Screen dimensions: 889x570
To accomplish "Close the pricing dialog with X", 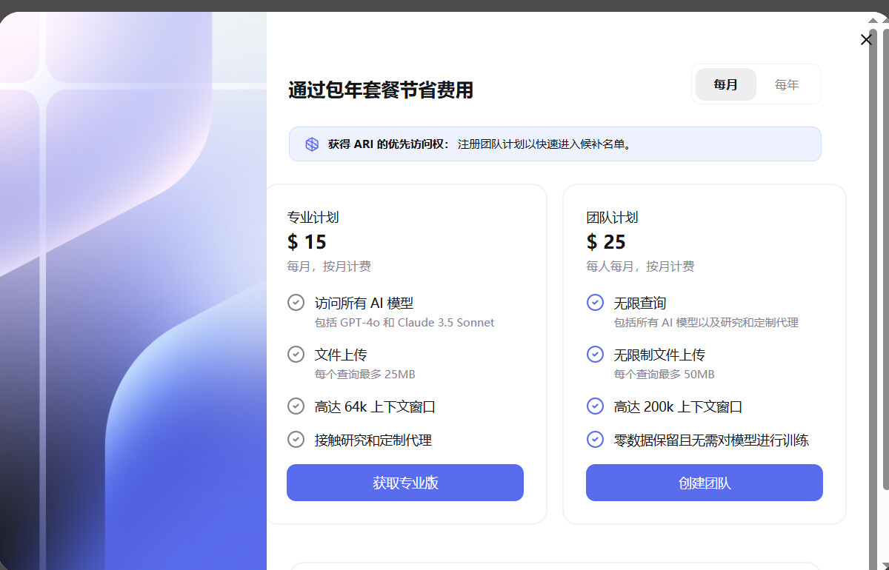I will (x=866, y=40).
